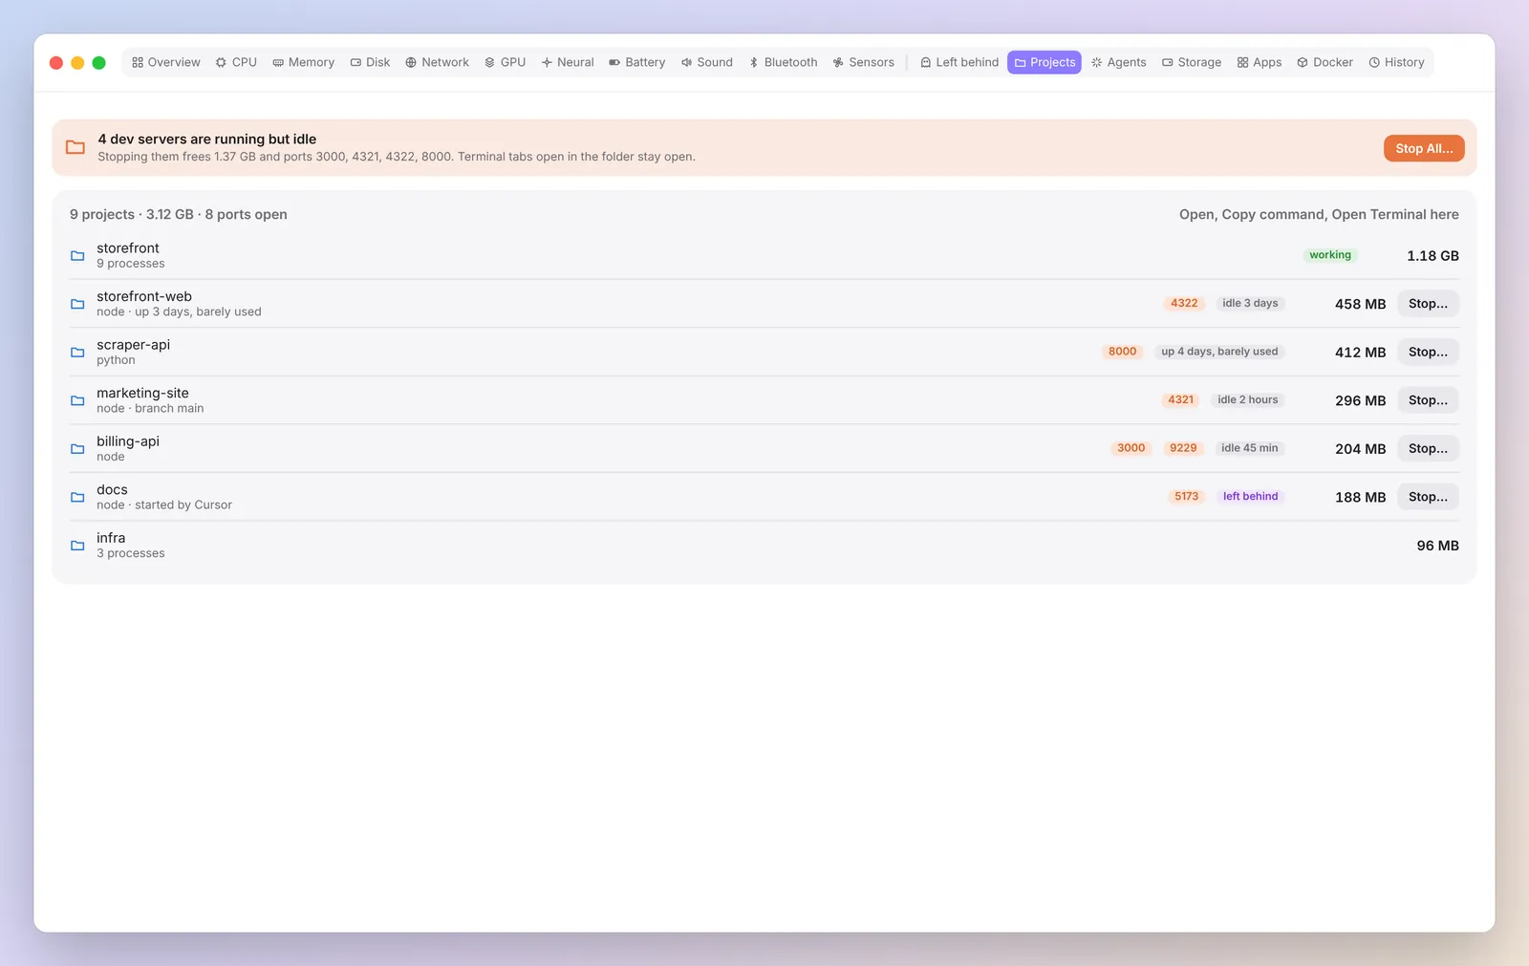Image resolution: width=1529 pixels, height=966 pixels.
Task: Click port 5173 on docs row
Action: (x=1186, y=496)
